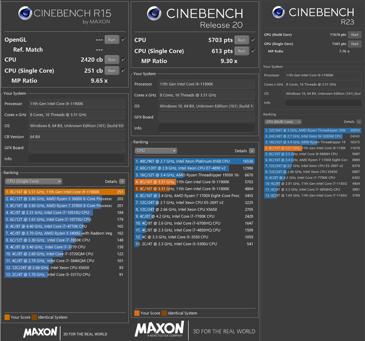This screenshot has height=341, width=365.
Task: Expand Details chevron in the R23 ranking
Action: (359, 122)
